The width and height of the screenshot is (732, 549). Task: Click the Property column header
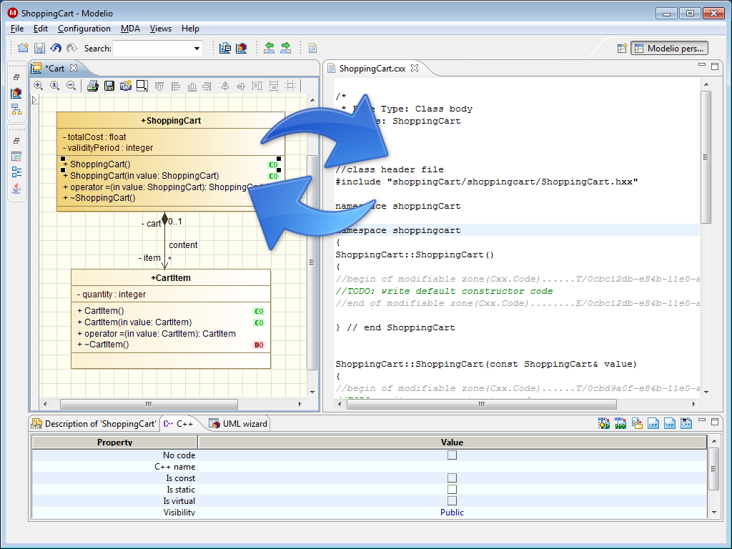[115, 442]
